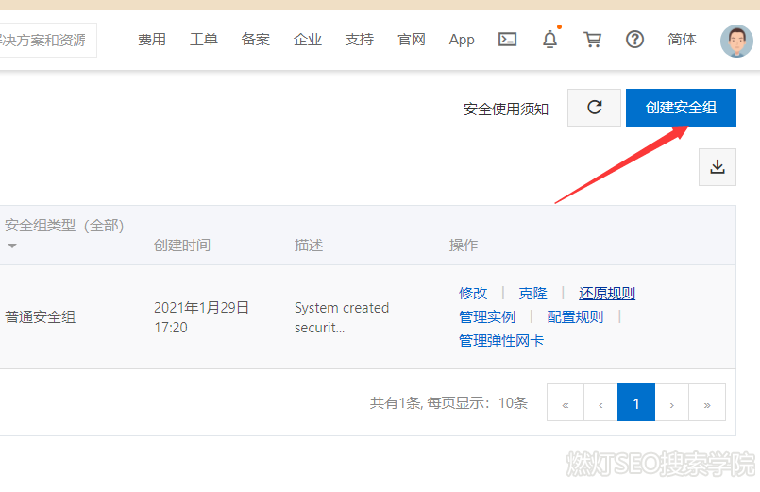Expand the 安全组类型 filter dropdown
This screenshot has height=492, width=760.
coord(12,246)
